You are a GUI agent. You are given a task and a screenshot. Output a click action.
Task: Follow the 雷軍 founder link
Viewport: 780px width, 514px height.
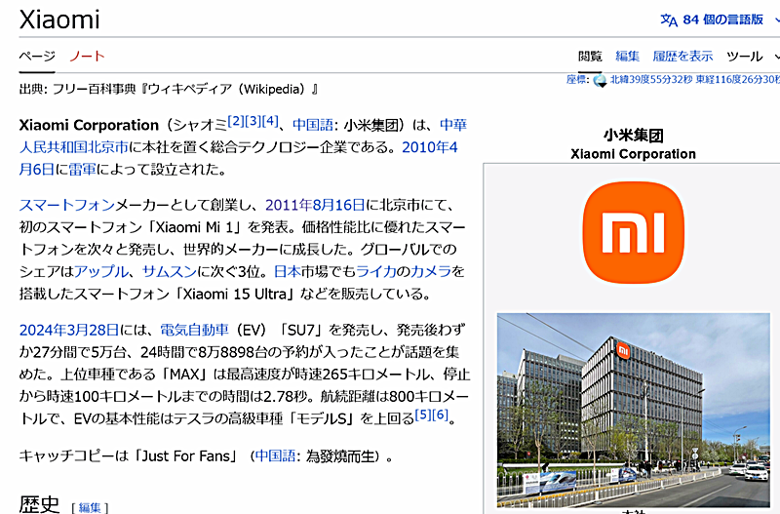82,169
